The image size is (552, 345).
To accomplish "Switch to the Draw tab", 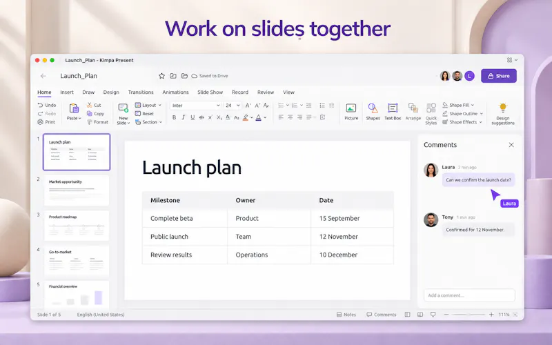I will [x=88, y=92].
